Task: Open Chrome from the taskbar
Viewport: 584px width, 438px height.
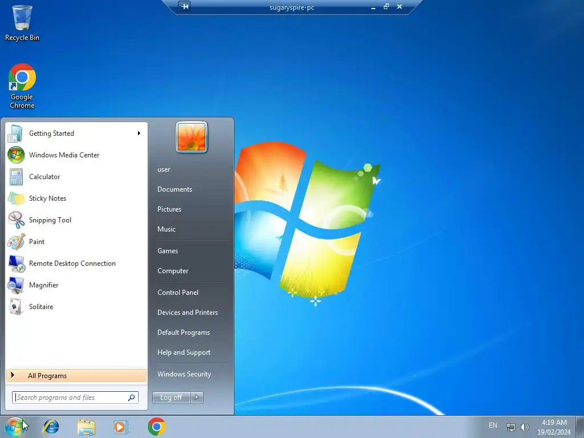Action: coord(156,427)
